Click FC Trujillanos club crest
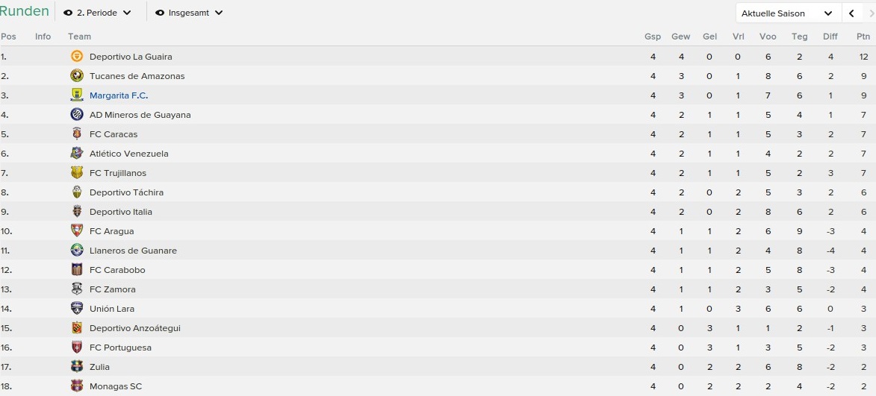The image size is (876, 396). [x=77, y=173]
